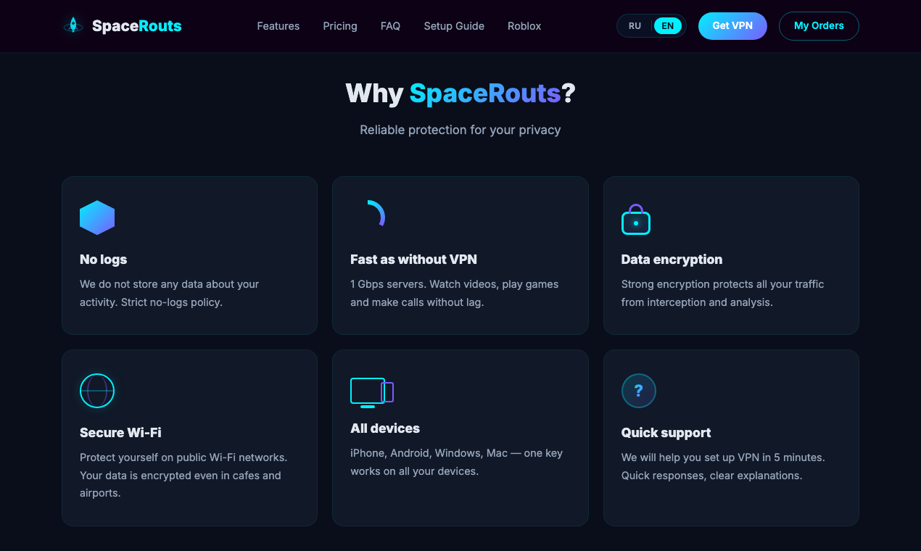Open My Orders
This screenshot has width=921, height=551.
[819, 25]
